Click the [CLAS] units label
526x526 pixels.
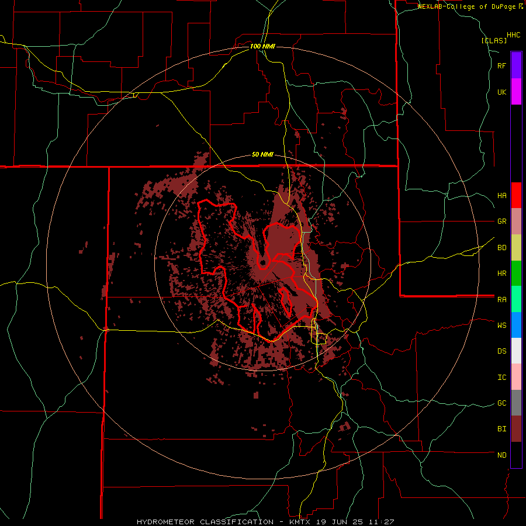tap(494, 40)
